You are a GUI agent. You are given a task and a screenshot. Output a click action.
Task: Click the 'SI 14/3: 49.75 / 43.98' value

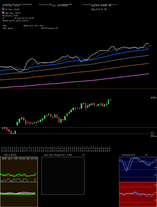click(x=24, y=18)
